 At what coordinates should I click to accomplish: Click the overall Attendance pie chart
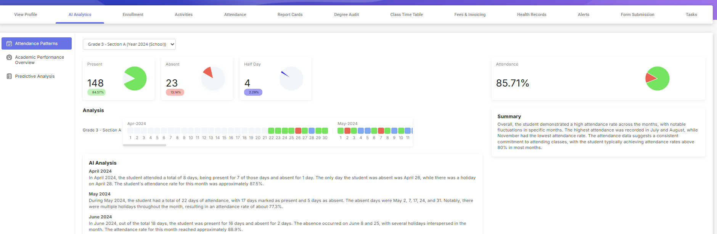tap(657, 79)
